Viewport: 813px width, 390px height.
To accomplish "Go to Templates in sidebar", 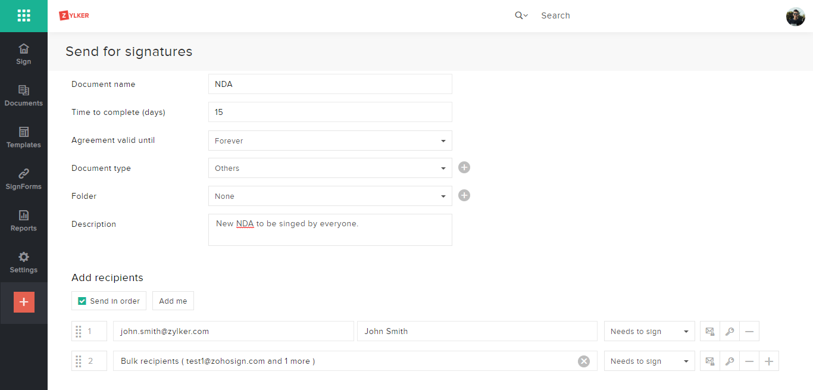I will click(24, 137).
